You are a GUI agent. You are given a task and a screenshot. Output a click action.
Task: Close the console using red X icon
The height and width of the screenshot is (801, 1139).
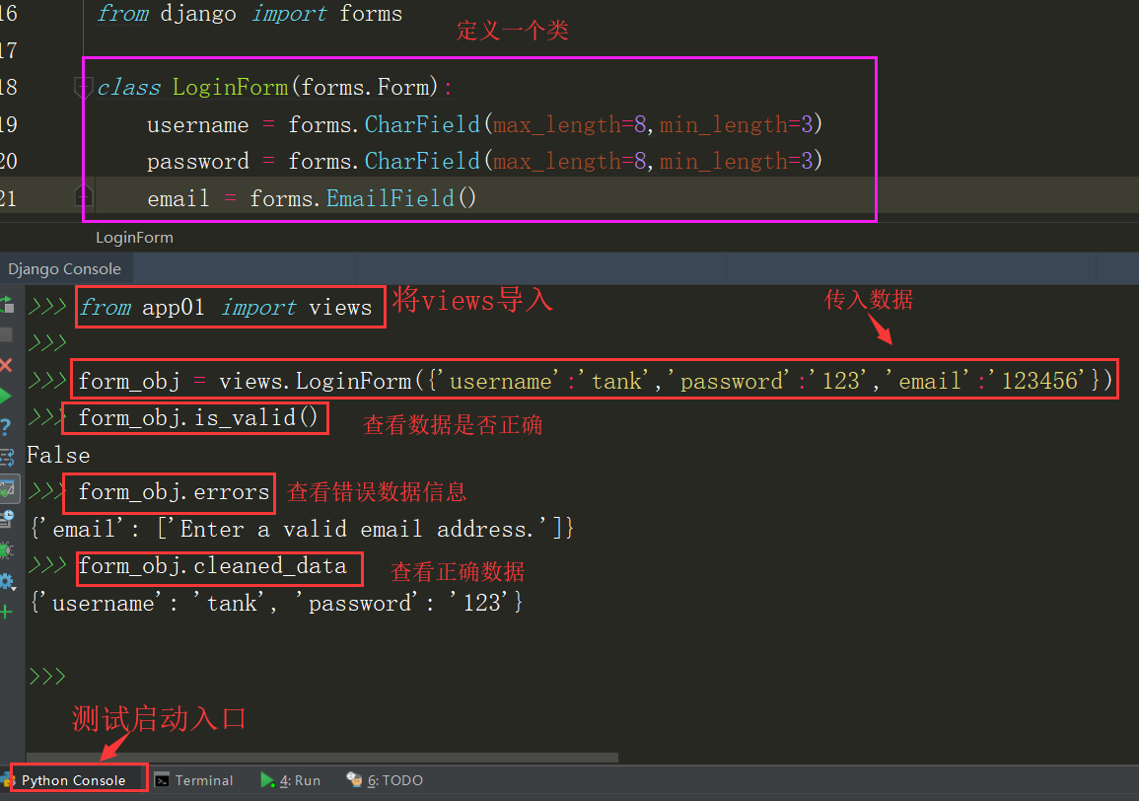(x=7, y=366)
